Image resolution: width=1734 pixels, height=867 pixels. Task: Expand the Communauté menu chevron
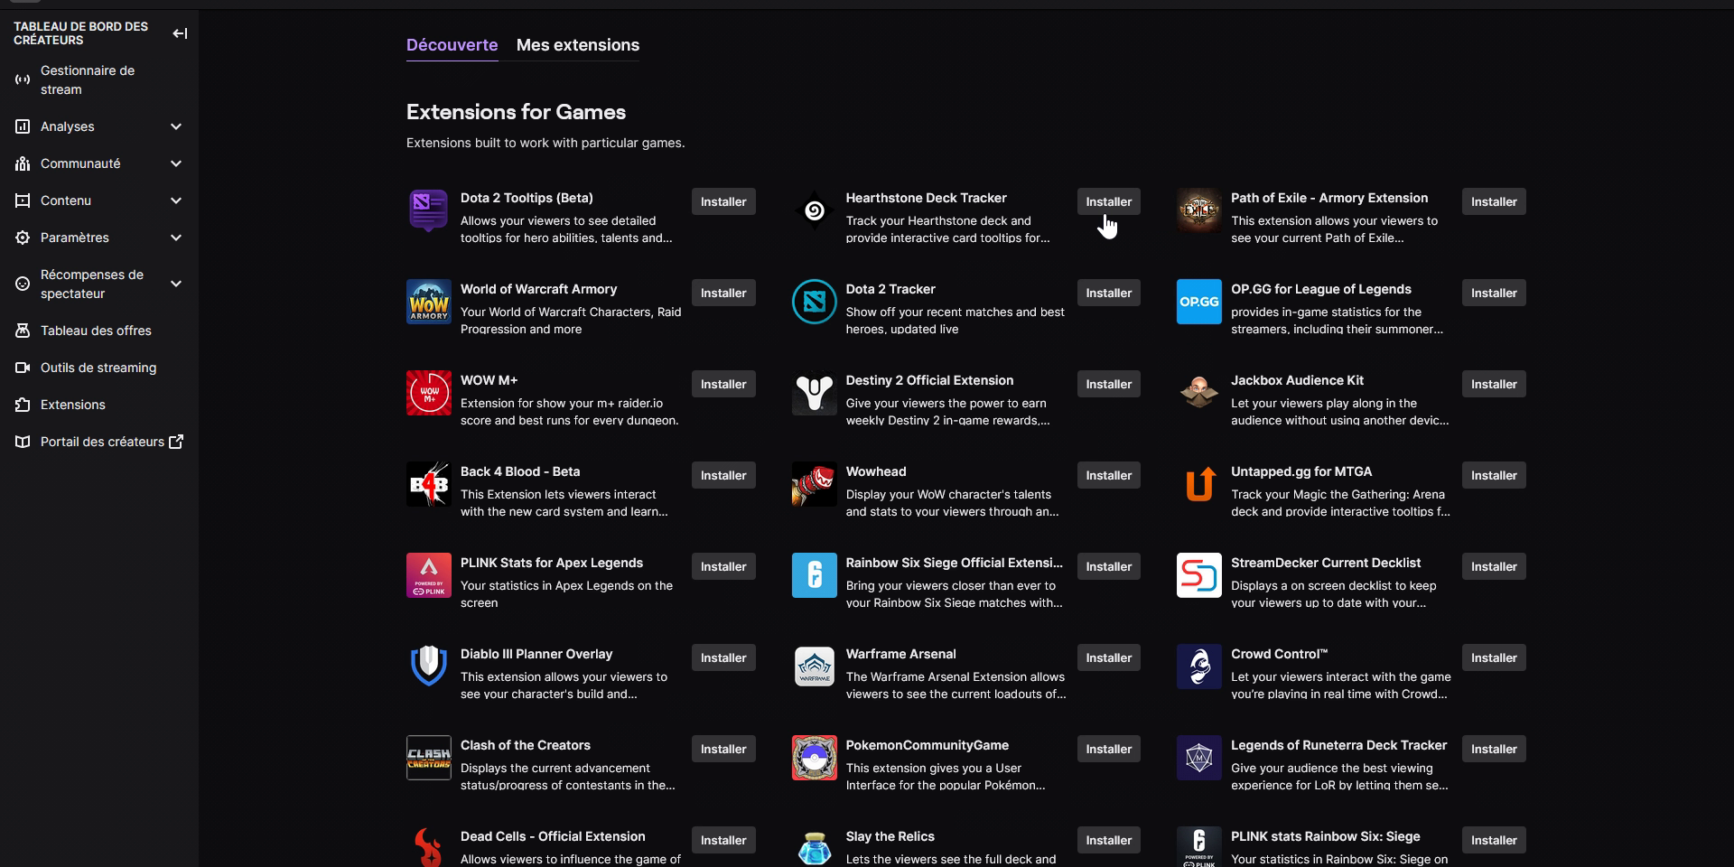tap(176, 163)
